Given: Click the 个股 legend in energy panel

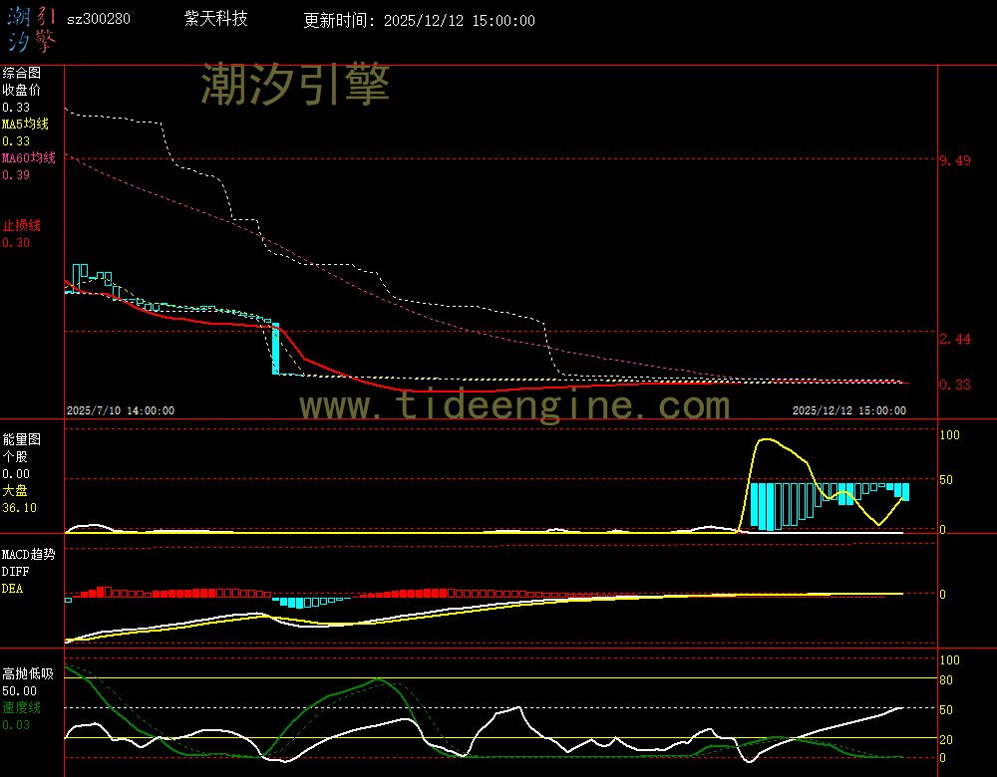Looking at the screenshot, I should [14, 456].
